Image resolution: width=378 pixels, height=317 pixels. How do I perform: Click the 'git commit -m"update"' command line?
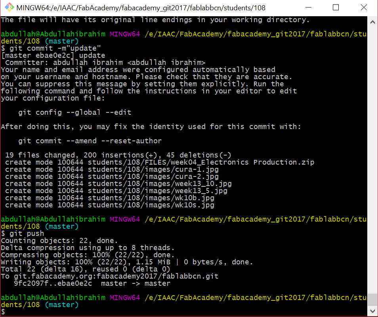coord(51,48)
